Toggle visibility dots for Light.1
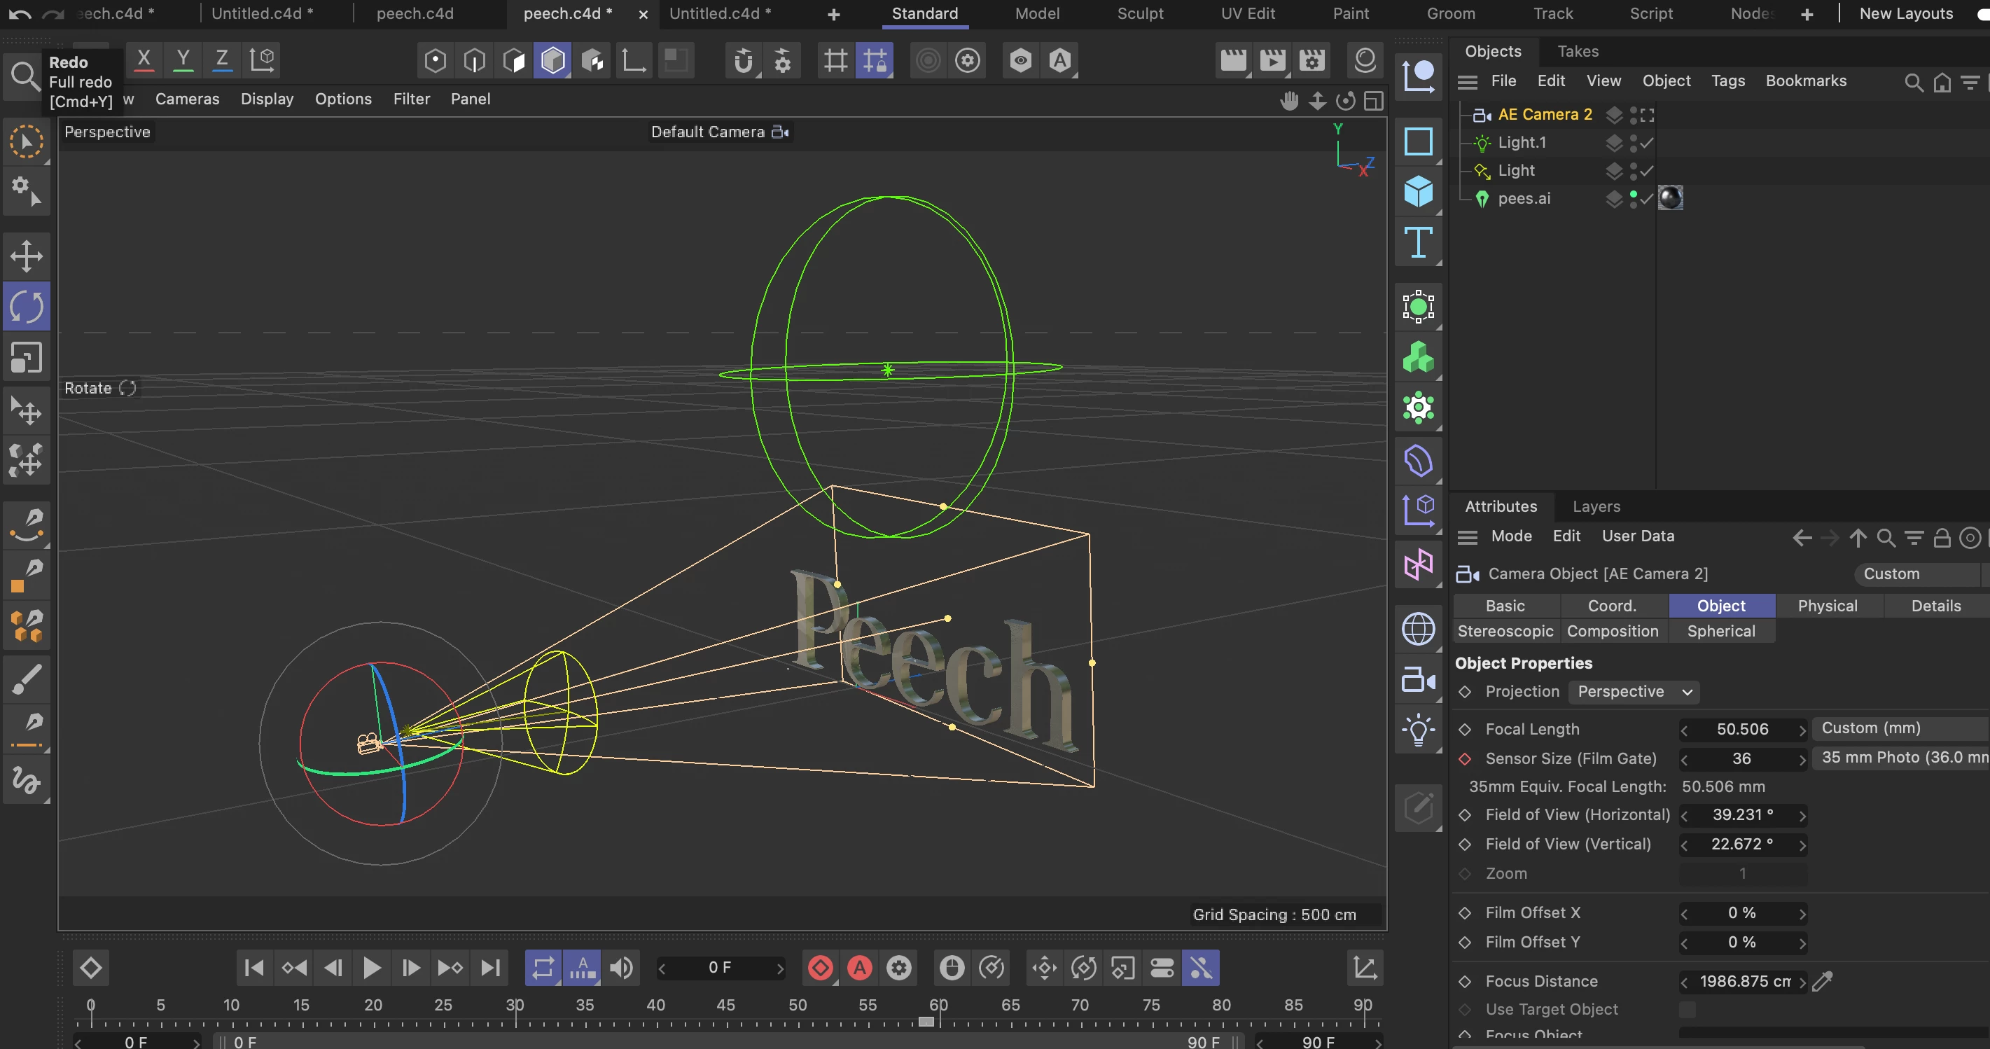 click(x=1633, y=143)
